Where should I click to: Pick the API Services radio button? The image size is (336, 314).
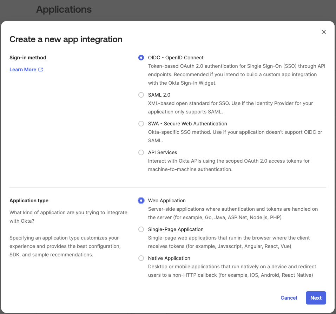141,152
